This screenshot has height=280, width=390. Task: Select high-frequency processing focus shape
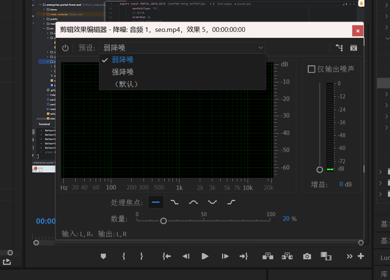[x=231, y=202]
